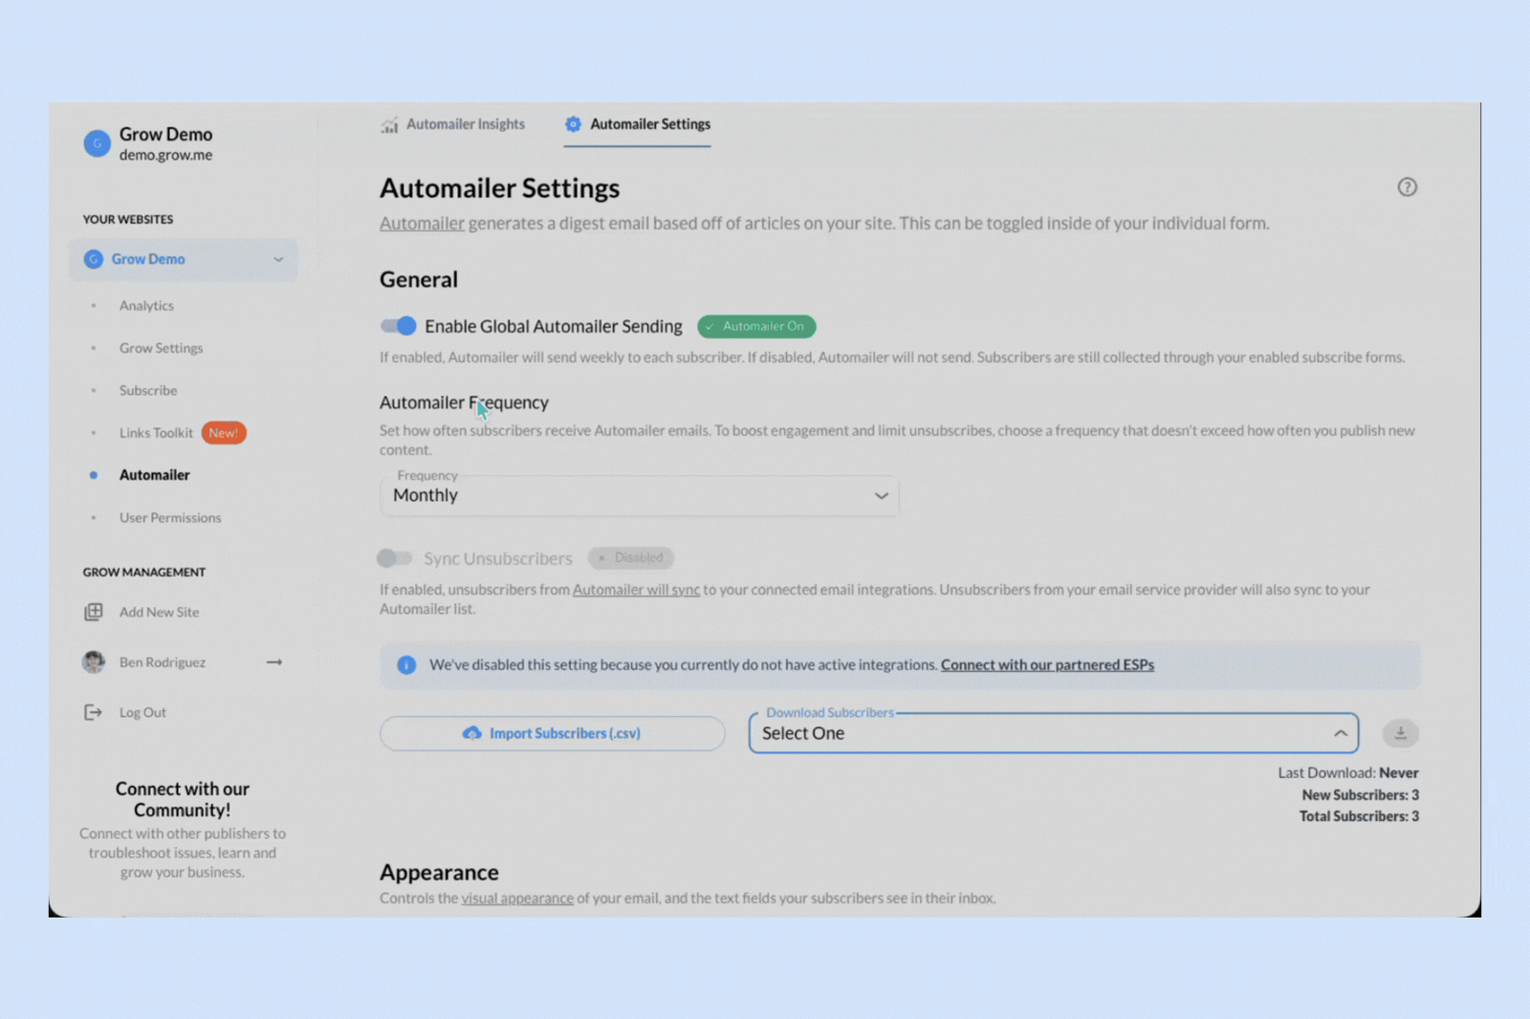Click Import Subscribers (.csv) button
1530x1019 pixels.
click(552, 733)
